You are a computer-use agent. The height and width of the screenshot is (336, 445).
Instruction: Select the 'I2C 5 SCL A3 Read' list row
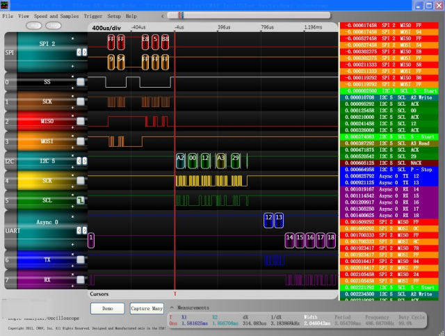389,143
